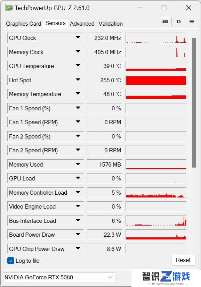
Task: Click the GPU Temperature value field
Action: [105, 66]
